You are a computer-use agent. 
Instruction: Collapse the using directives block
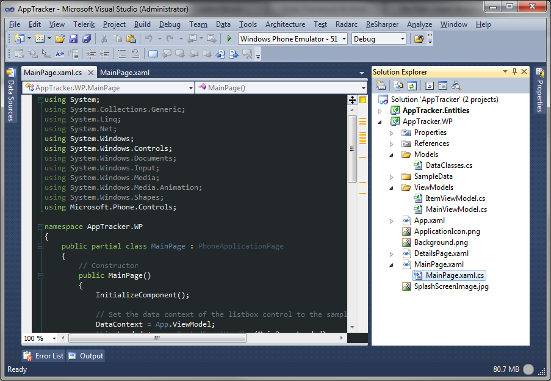[40, 100]
